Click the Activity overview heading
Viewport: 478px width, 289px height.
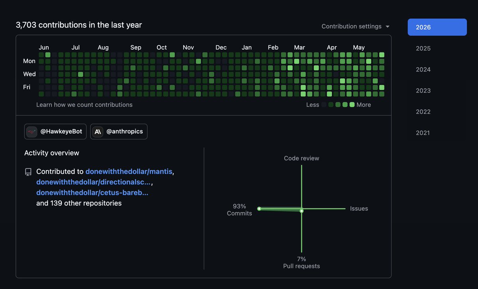52,153
